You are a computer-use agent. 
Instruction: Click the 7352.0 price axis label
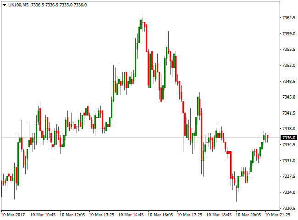pyautogui.click(x=289, y=66)
